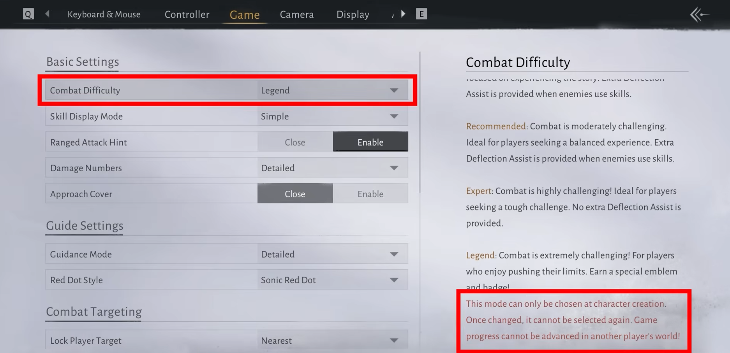Image resolution: width=730 pixels, height=353 pixels.
Task: Click the E next-tab key icon
Action: [x=421, y=14]
